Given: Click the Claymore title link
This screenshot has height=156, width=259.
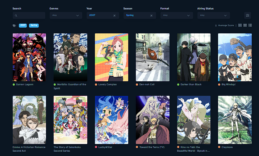Looking at the screenshot, I should click(227, 147).
